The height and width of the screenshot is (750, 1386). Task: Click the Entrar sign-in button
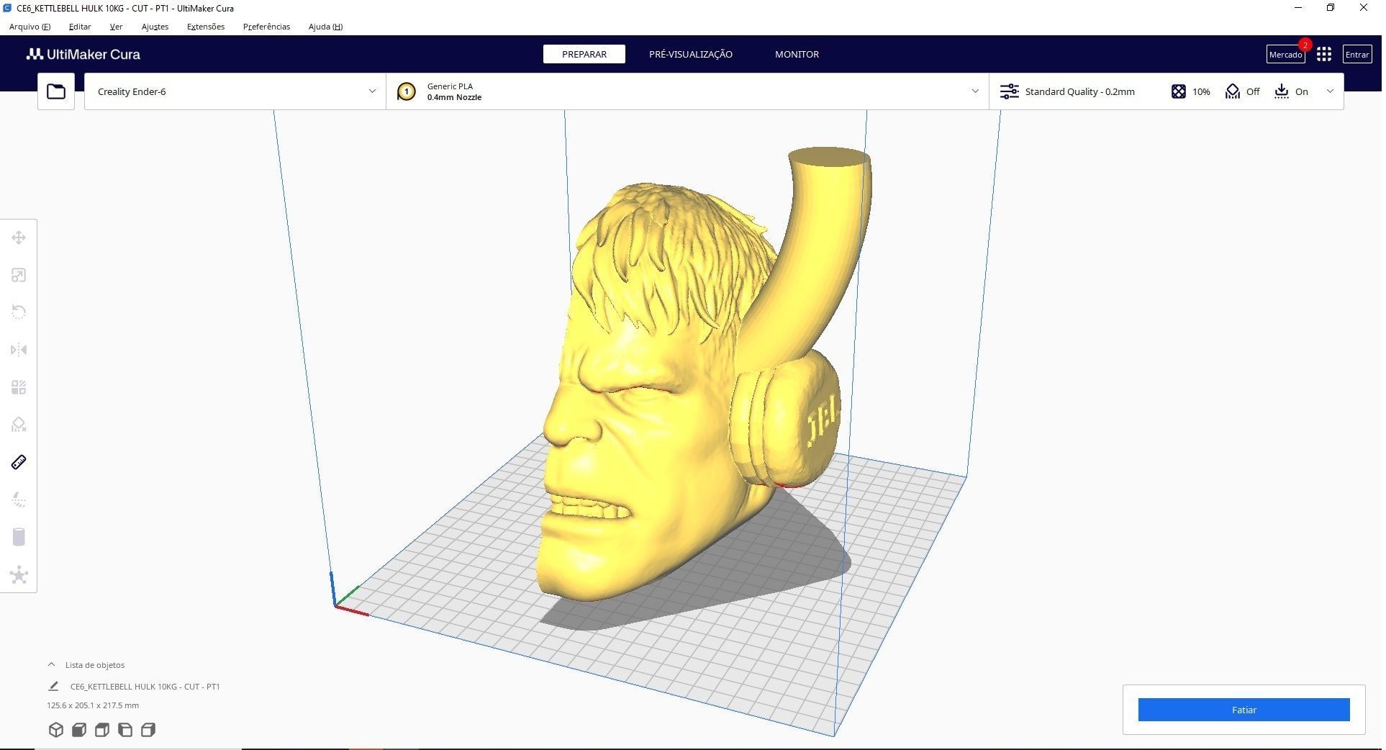click(1357, 55)
